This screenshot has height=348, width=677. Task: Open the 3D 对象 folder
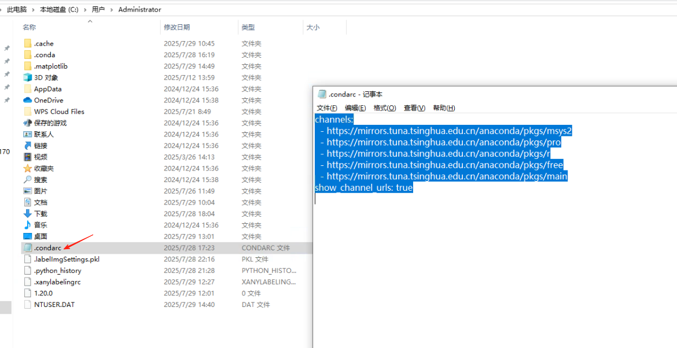26,77
